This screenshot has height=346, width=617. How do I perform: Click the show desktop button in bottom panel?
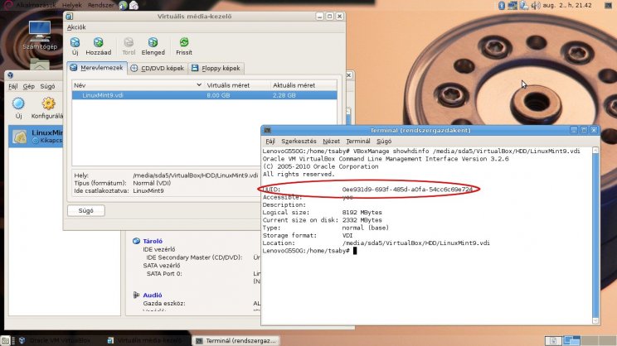coord(5,340)
